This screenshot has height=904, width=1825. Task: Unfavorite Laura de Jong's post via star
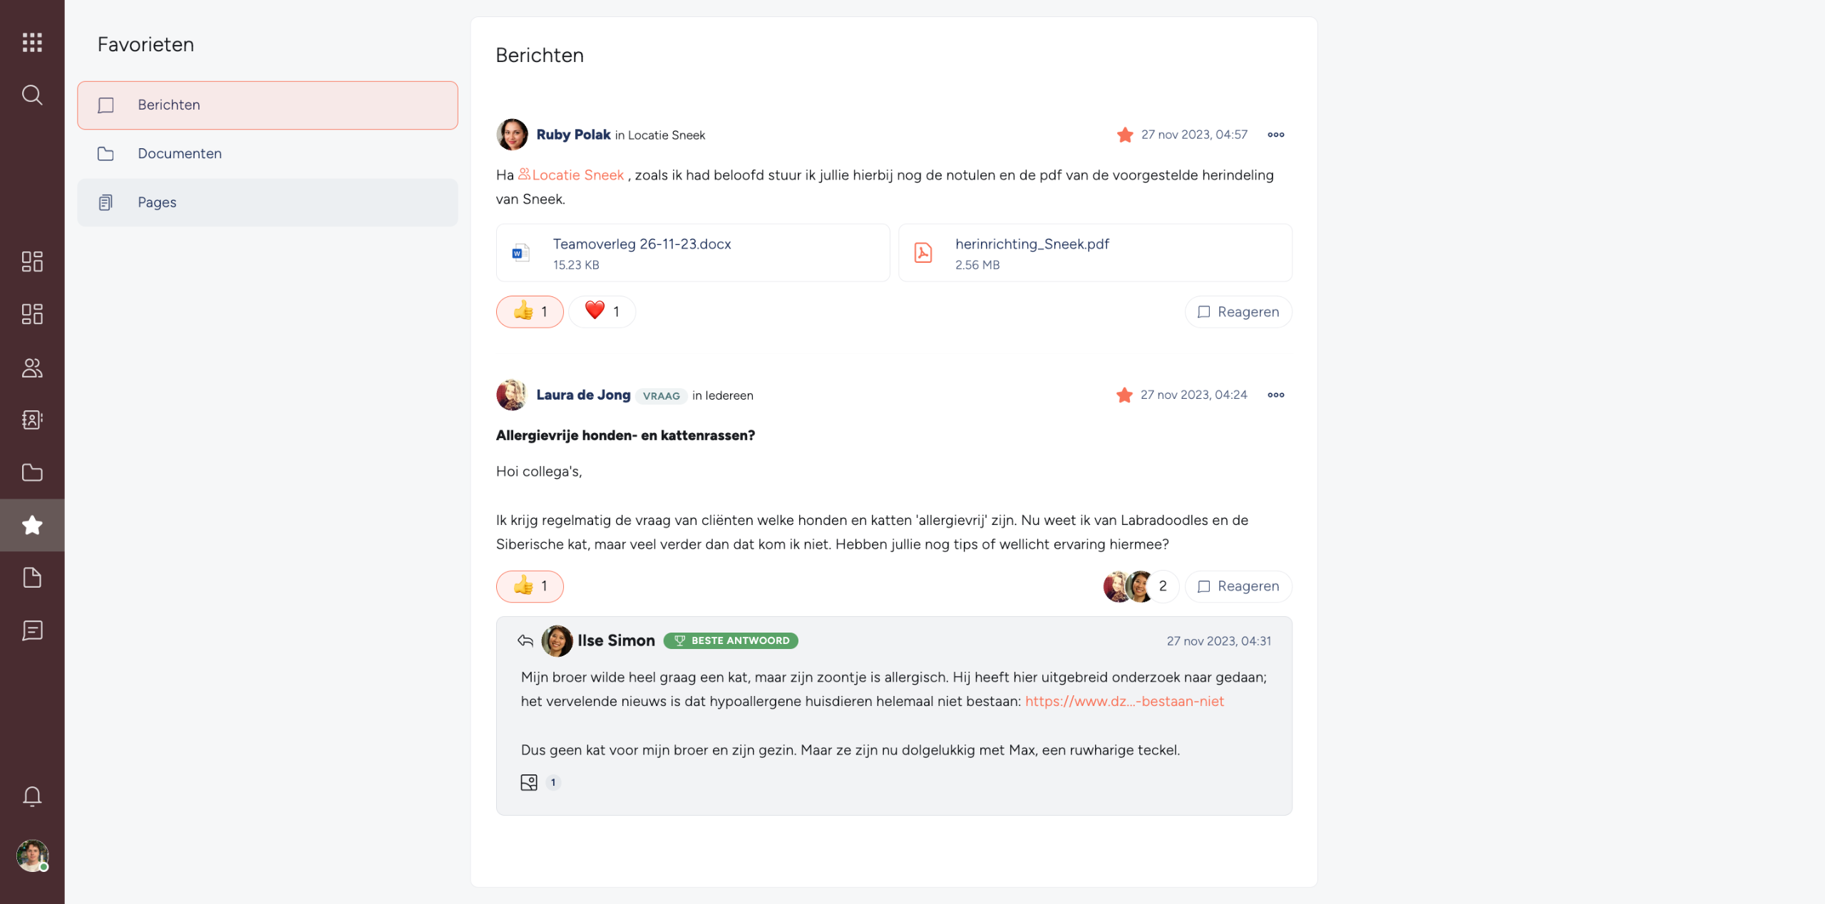click(1124, 395)
